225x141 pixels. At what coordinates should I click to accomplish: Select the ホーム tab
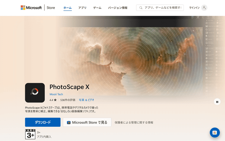67,8
